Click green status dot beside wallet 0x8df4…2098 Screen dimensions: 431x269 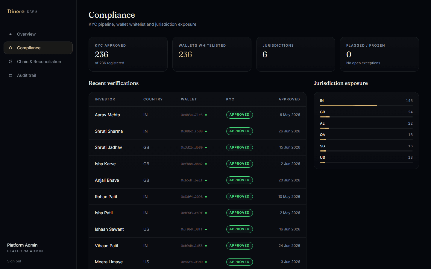point(206,197)
